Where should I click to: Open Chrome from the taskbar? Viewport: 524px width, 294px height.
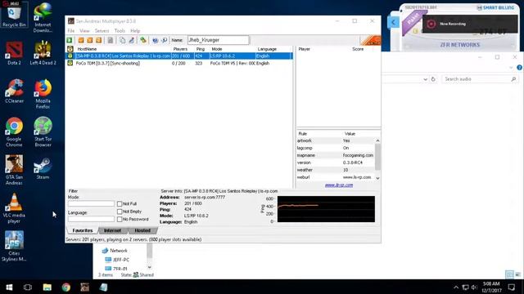(x=65, y=287)
